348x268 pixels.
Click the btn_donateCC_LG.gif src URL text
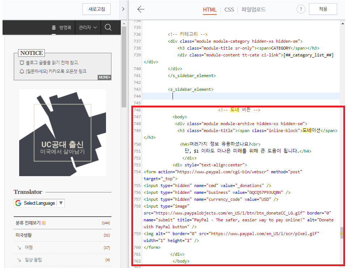click(x=230, y=213)
